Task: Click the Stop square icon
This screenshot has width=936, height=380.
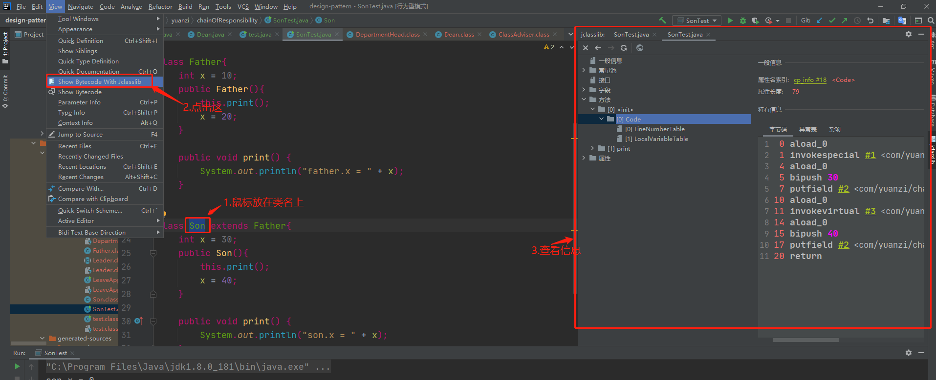Action: [788, 20]
